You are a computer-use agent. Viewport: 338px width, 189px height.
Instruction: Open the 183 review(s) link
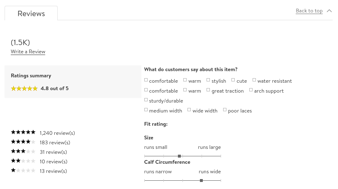[x=55, y=142]
